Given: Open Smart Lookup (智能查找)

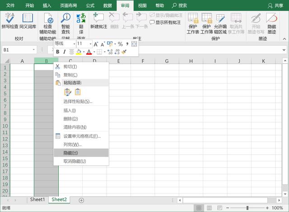Looking at the screenshot, I should tap(65, 18).
